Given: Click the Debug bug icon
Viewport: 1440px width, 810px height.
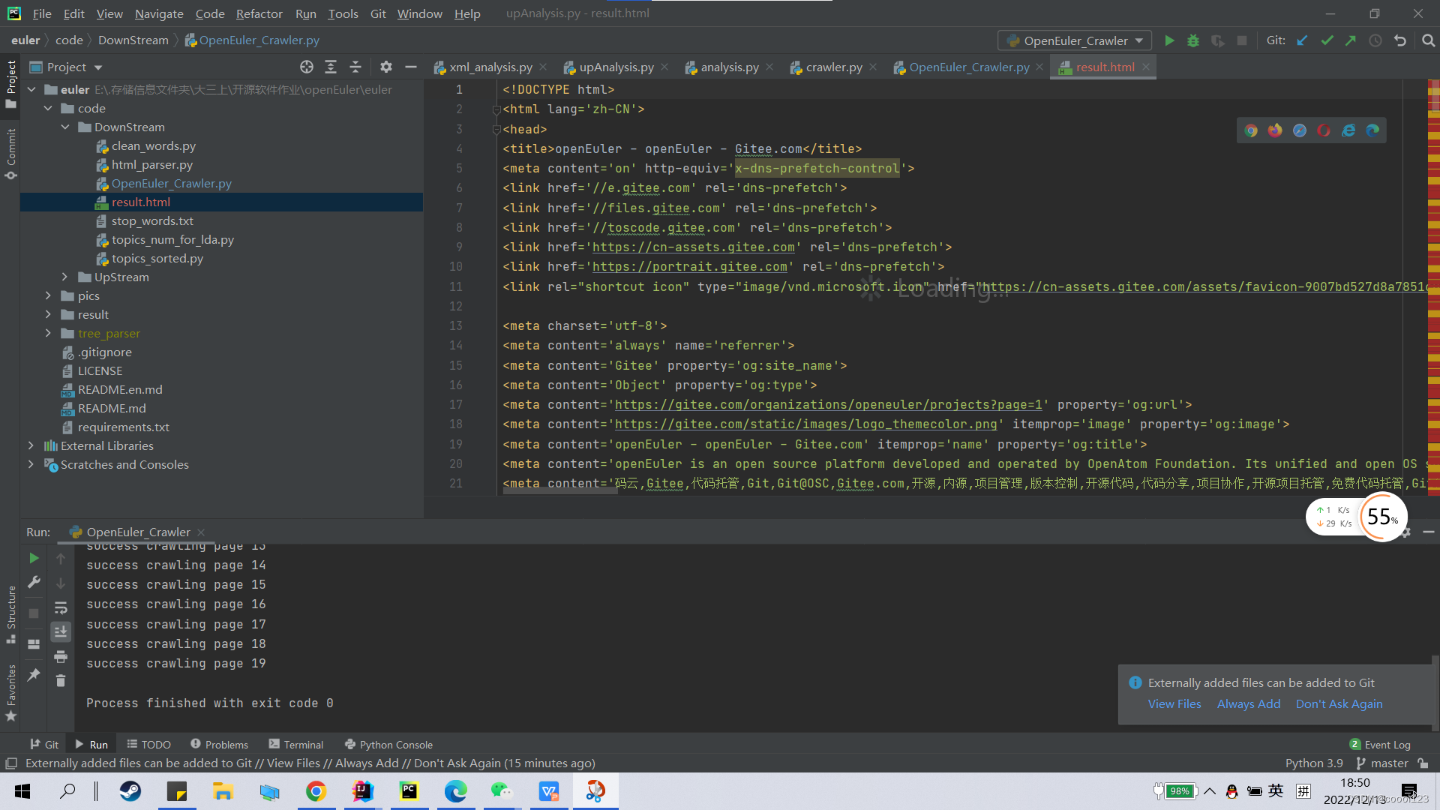Looking at the screenshot, I should [x=1193, y=40].
